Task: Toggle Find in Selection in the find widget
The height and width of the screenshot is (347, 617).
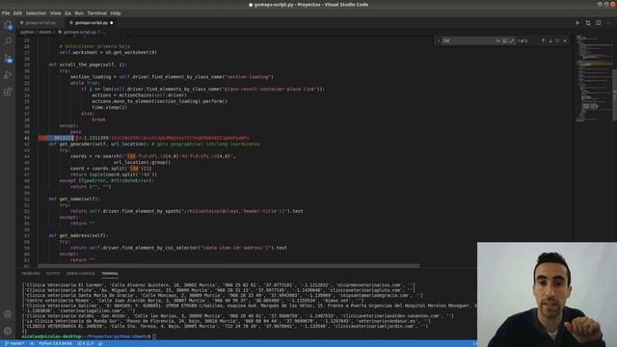Action: (x=557, y=40)
